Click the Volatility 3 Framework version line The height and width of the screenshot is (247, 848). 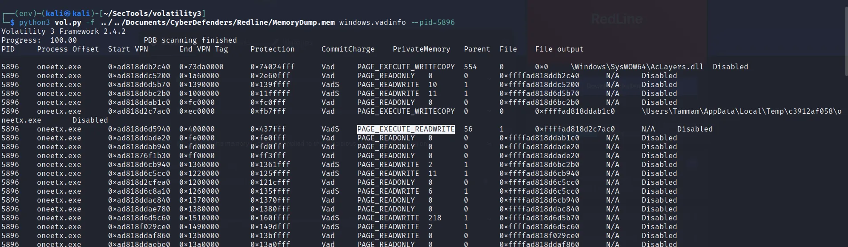(63, 32)
